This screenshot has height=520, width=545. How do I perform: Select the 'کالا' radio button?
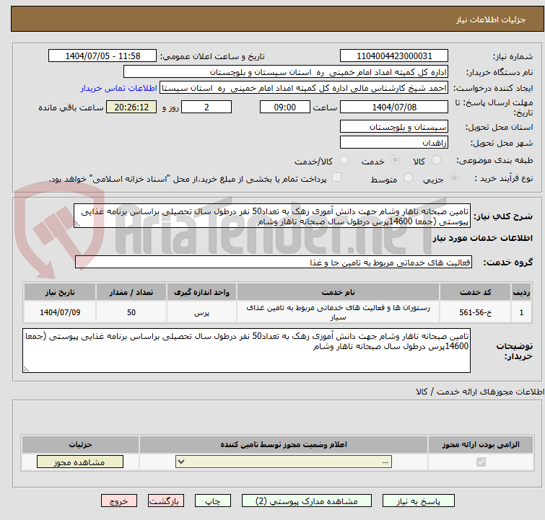(x=436, y=160)
